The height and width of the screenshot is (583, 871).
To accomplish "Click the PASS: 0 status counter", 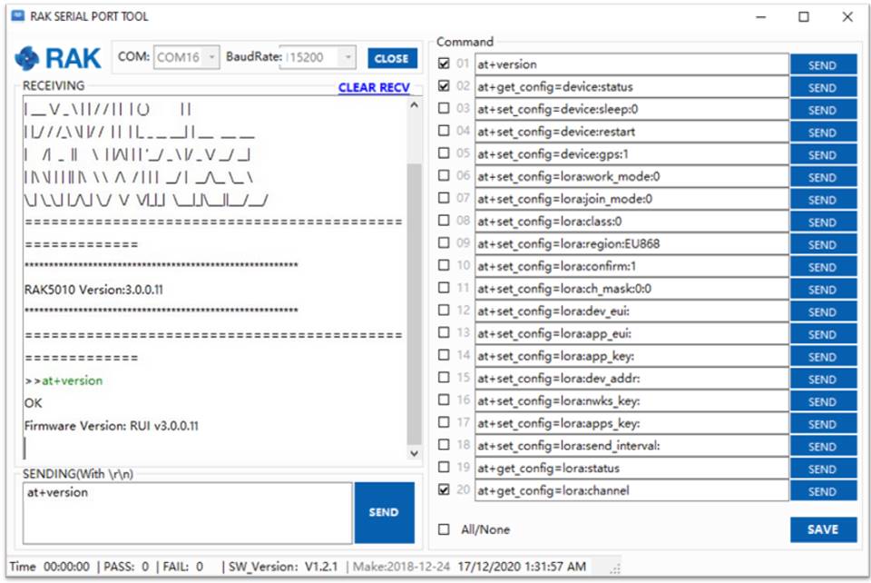I will (126, 567).
